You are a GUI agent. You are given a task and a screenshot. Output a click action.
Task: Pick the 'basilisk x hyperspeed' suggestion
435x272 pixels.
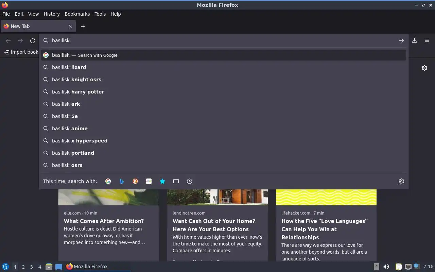[x=224, y=141]
